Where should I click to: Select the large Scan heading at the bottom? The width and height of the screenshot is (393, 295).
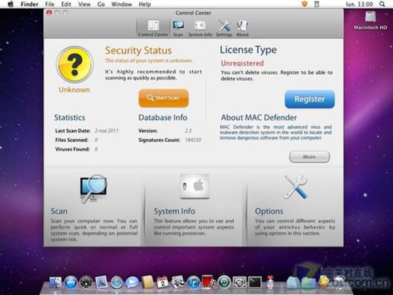click(x=59, y=211)
